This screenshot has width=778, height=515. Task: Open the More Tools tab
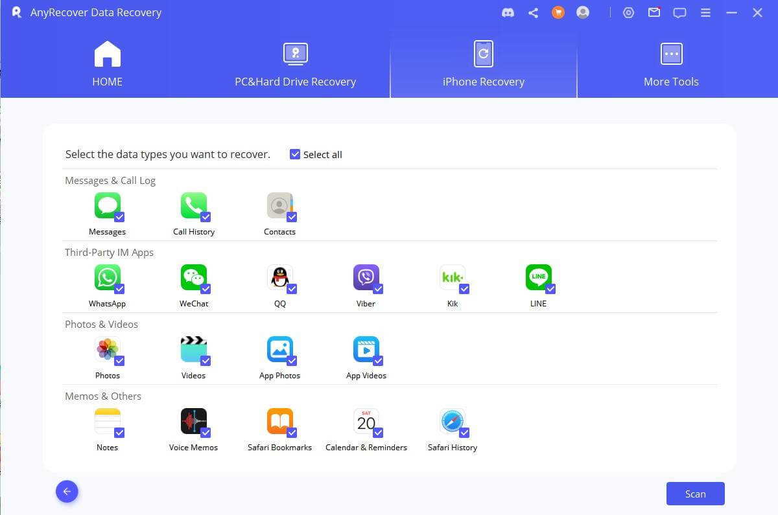click(671, 63)
